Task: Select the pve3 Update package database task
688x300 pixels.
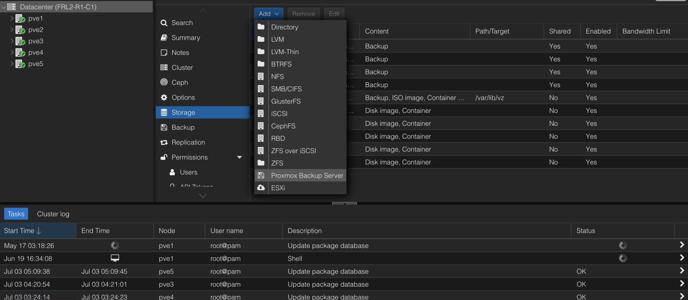Action: pyautogui.click(x=344, y=284)
